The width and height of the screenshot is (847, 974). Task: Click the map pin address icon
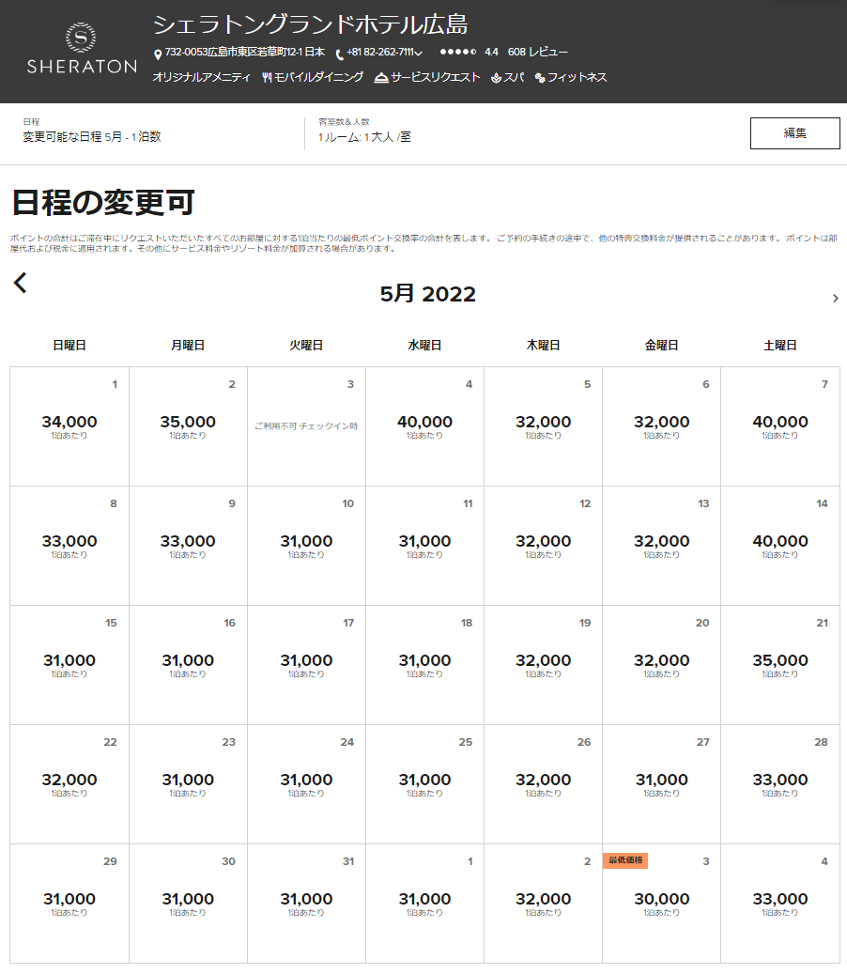158,54
